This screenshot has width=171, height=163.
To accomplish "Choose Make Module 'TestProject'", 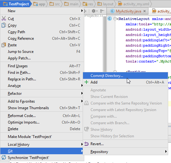I will pyautogui.click(x=42, y=137).
